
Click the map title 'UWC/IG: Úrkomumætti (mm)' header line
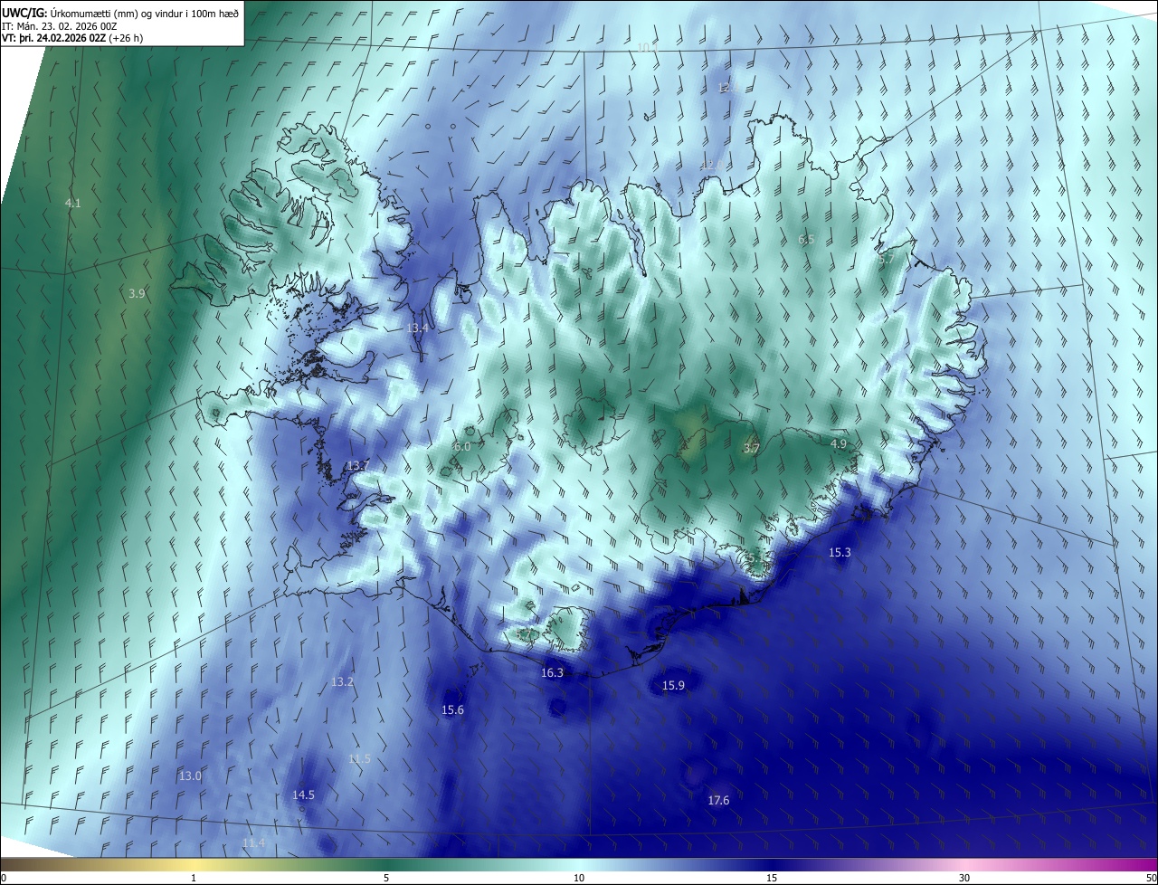120,13
